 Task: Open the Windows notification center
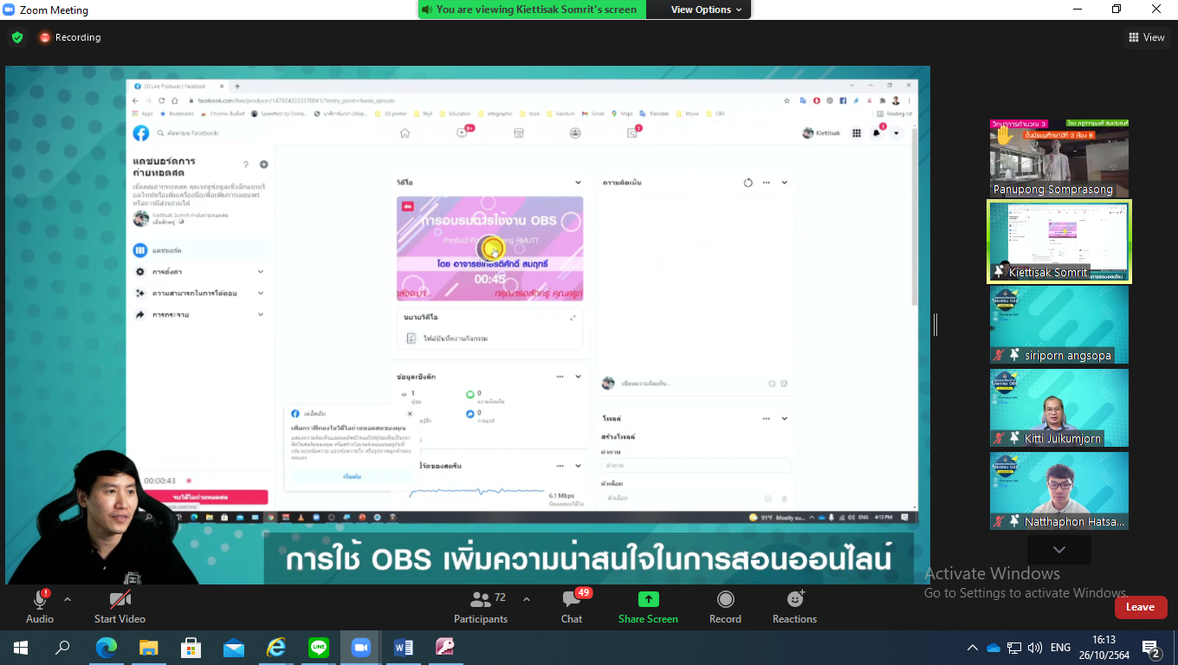[x=1151, y=647]
